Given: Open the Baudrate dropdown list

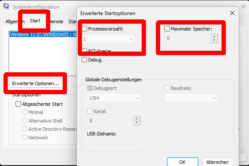Looking at the screenshot, I should point(191,98).
